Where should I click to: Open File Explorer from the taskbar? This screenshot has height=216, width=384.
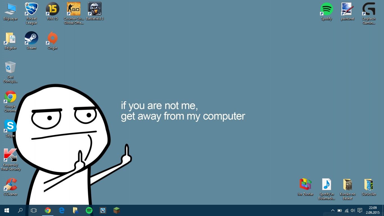(75, 210)
